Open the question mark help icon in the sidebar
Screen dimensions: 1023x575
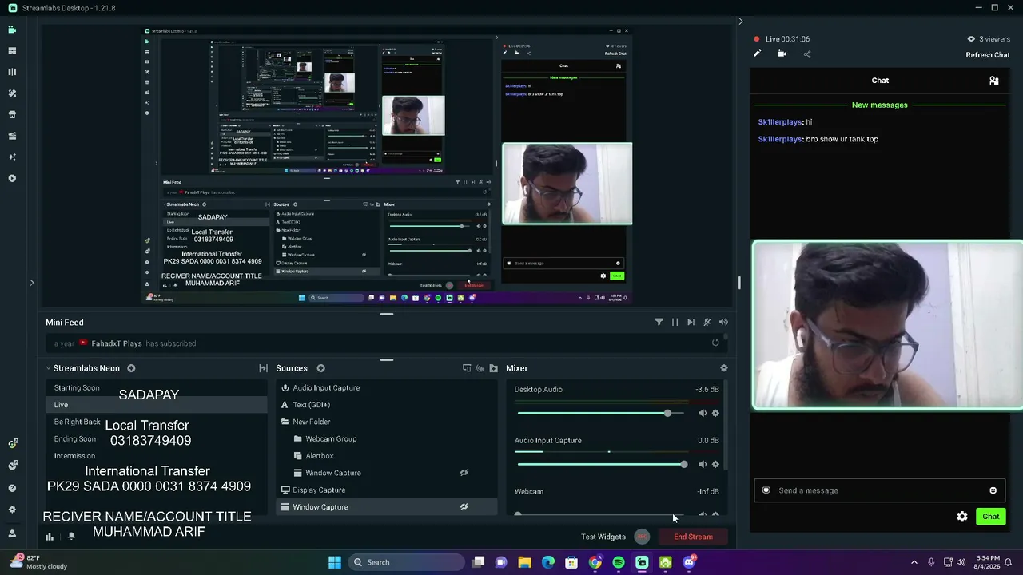click(x=12, y=488)
